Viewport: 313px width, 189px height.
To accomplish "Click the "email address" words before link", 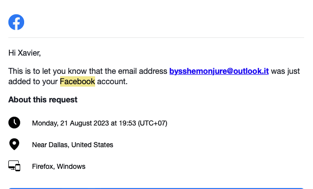I will click(x=143, y=71).
